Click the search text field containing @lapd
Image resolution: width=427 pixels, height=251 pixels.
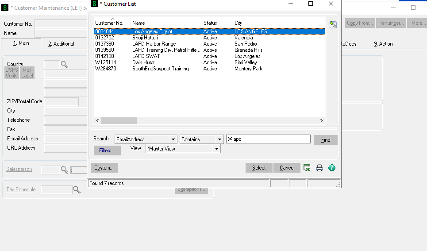point(268,139)
